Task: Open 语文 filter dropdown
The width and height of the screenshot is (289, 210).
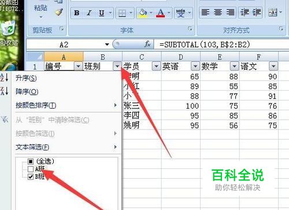Action: point(273,67)
